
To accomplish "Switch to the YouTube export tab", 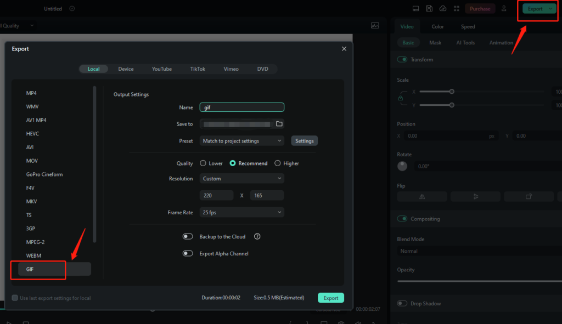I will point(161,69).
